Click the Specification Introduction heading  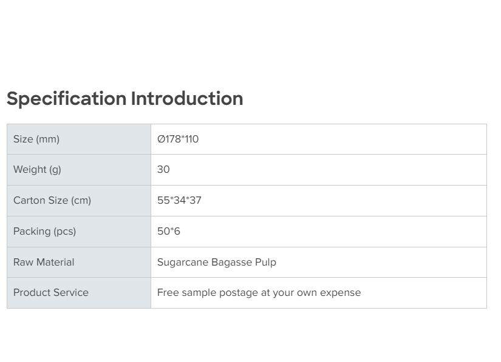tap(124, 99)
